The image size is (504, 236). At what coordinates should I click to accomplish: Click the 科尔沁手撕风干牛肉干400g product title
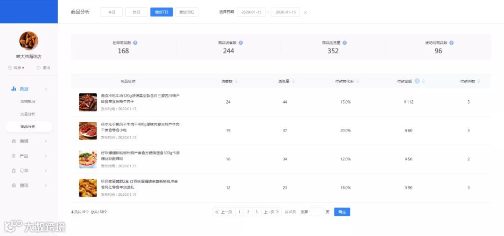140,127
